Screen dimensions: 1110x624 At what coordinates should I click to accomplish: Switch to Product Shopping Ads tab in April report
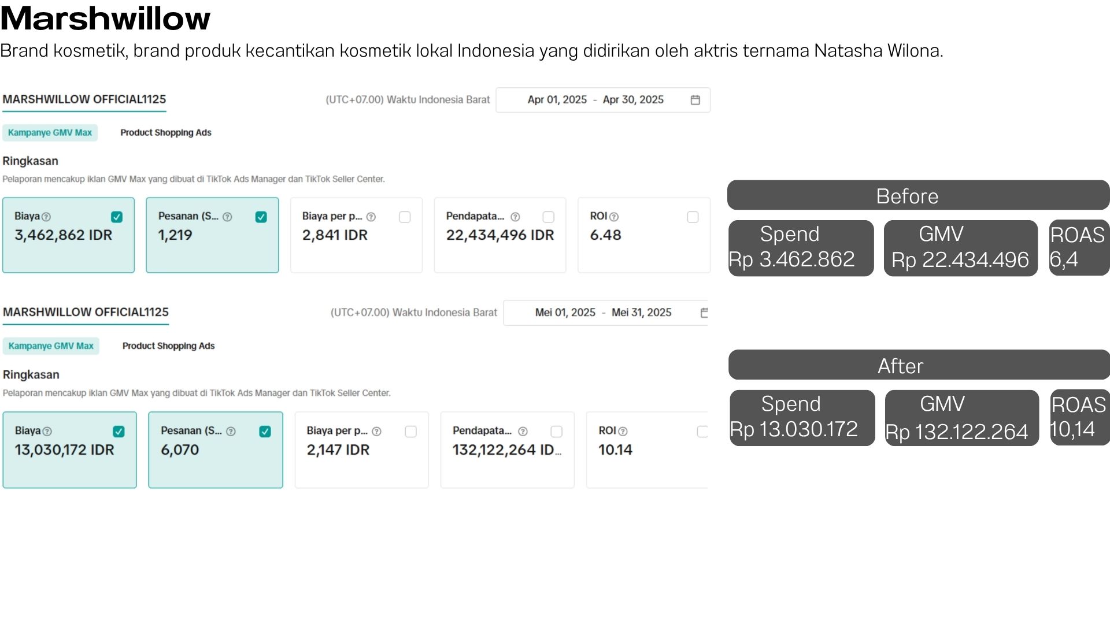point(166,132)
